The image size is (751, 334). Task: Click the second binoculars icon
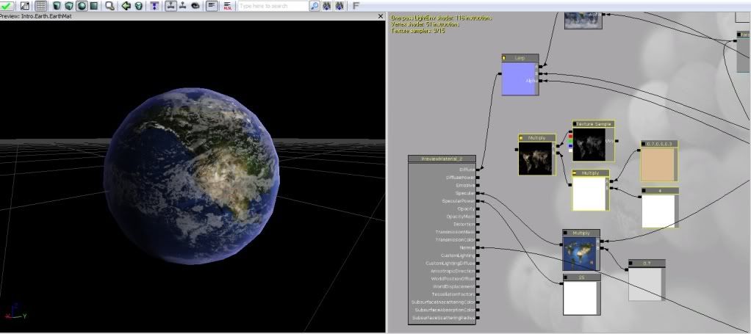[339, 6]
